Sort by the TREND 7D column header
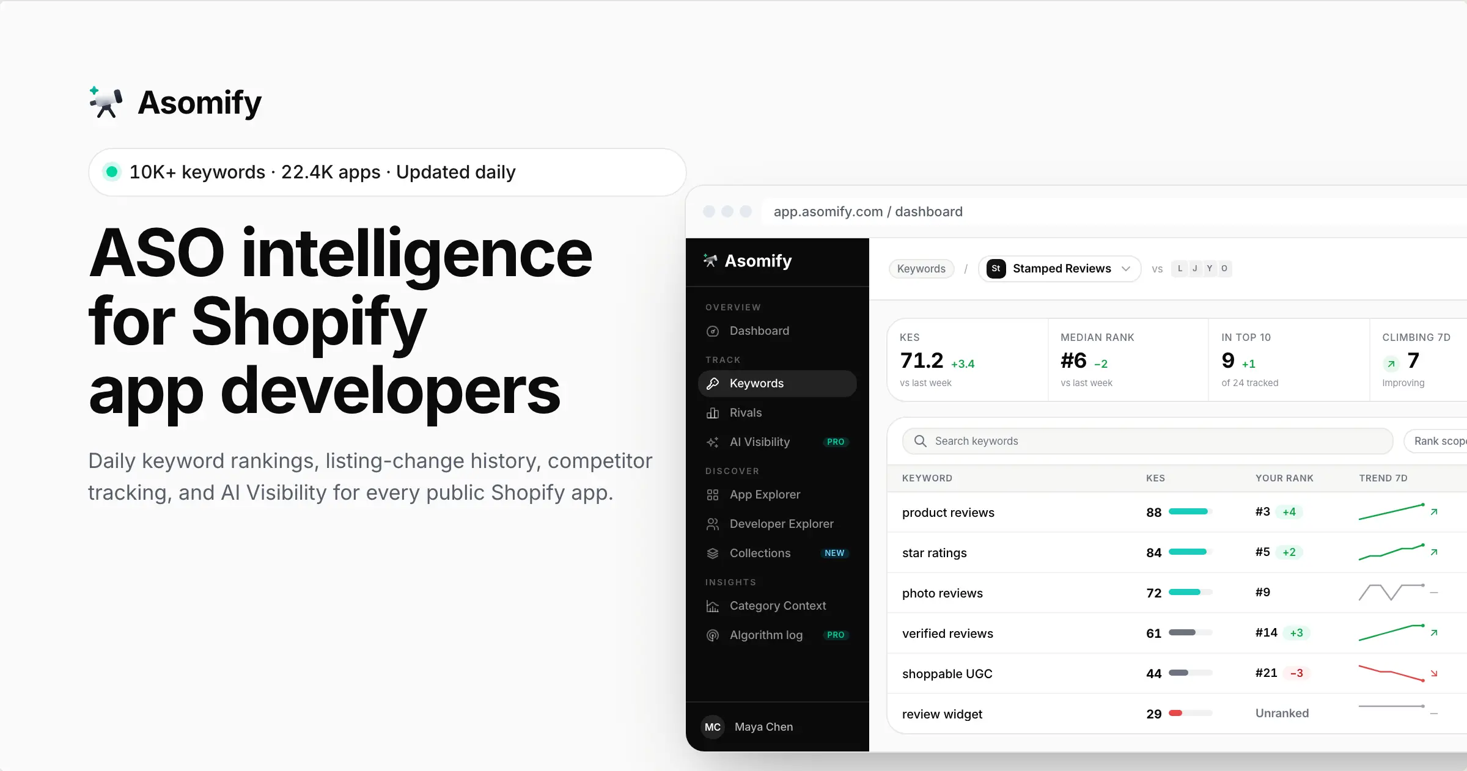Viewport: 1467px width, 771px height. (1383, 478)
